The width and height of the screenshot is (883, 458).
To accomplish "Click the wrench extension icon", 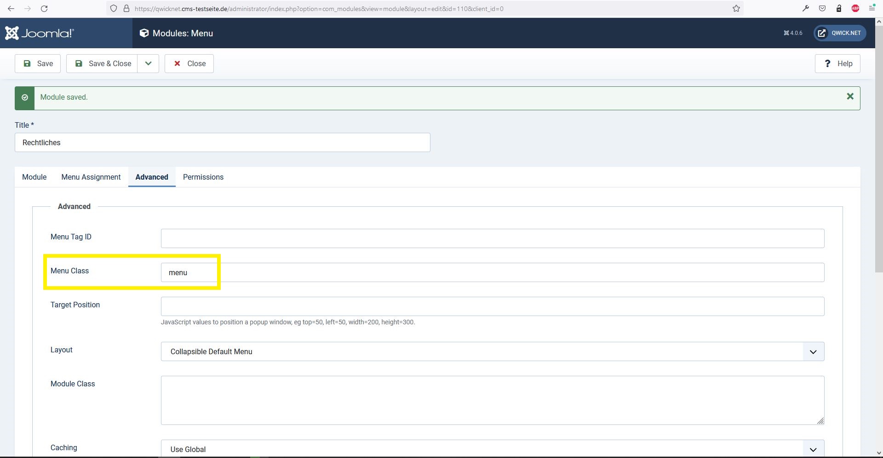I will tap(806, 9).
